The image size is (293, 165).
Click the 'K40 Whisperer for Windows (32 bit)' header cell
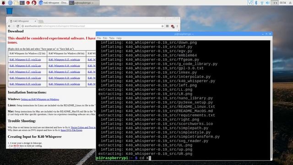pyautogui.click(x=27, y=53)
